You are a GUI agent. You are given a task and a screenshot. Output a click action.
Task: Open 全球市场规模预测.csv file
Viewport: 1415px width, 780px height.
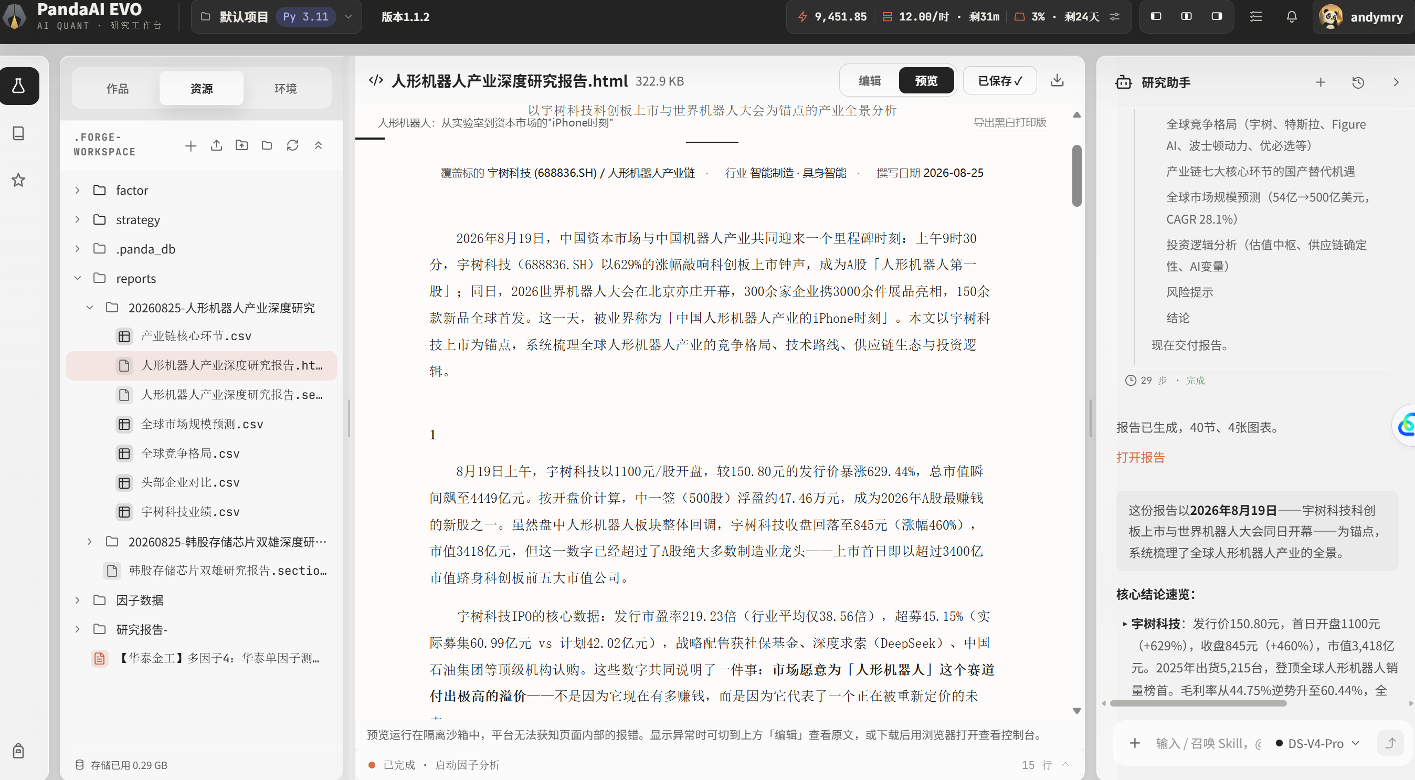[x=201, y=424]
